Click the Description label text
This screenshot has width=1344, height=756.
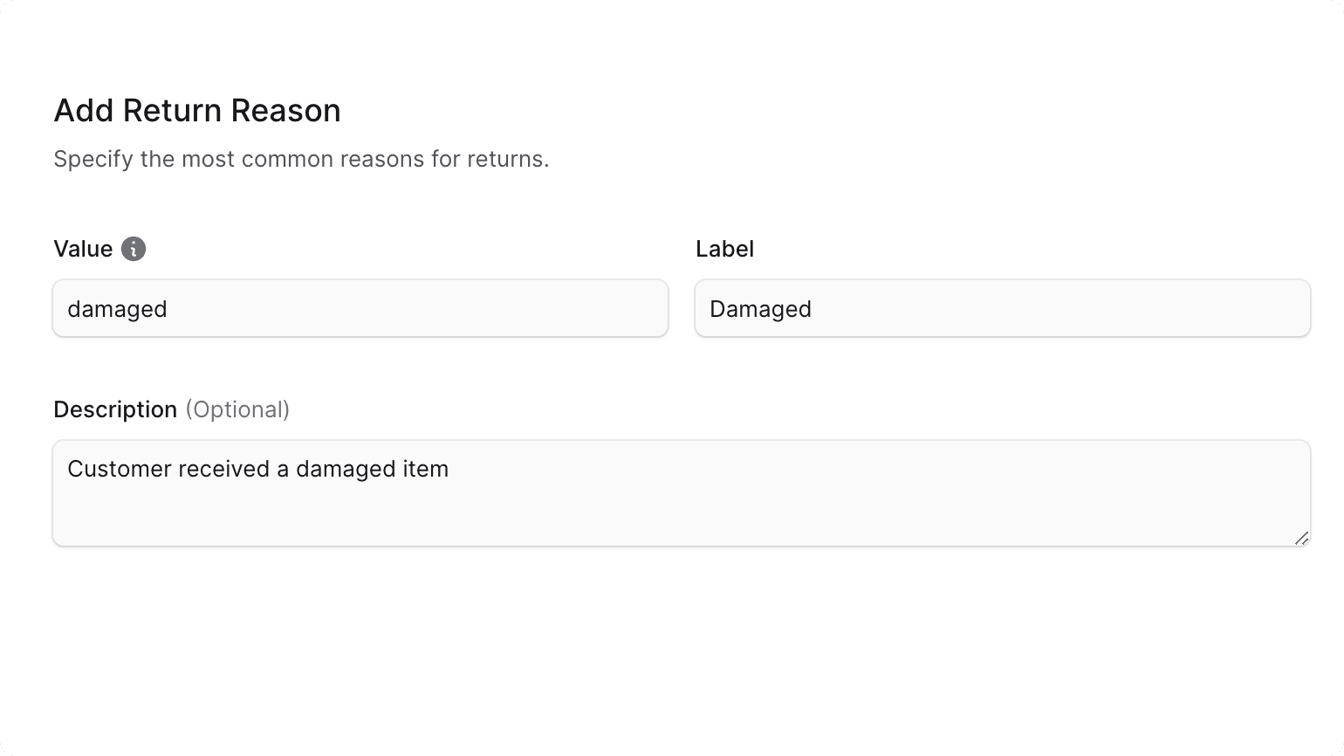115,409
